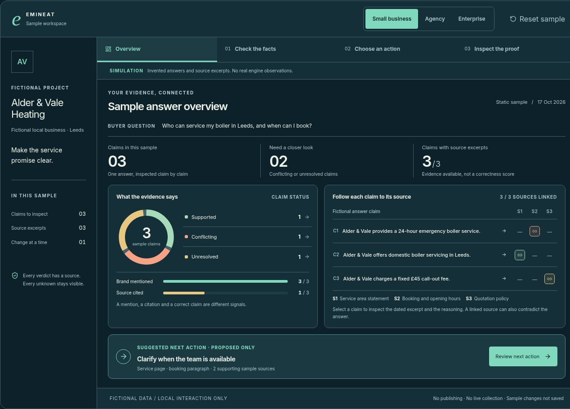The width and height of the screenshot is (570, 409).
Task: Click the Conflicting status label
Action: point(204,237)
